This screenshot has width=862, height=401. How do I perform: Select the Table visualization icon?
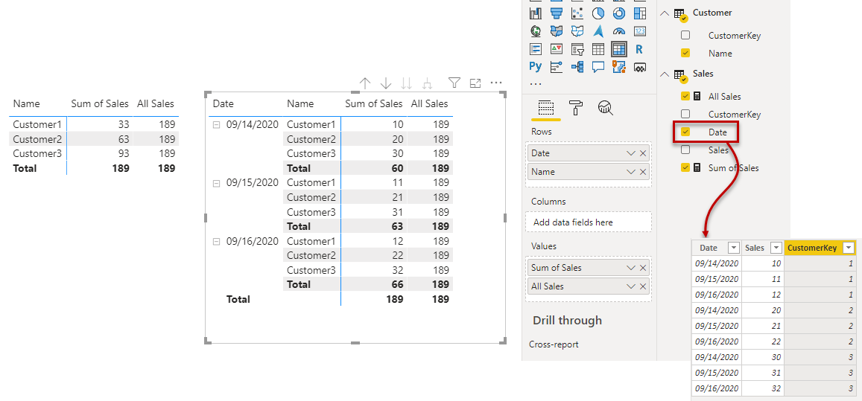(x=598, y=49)
